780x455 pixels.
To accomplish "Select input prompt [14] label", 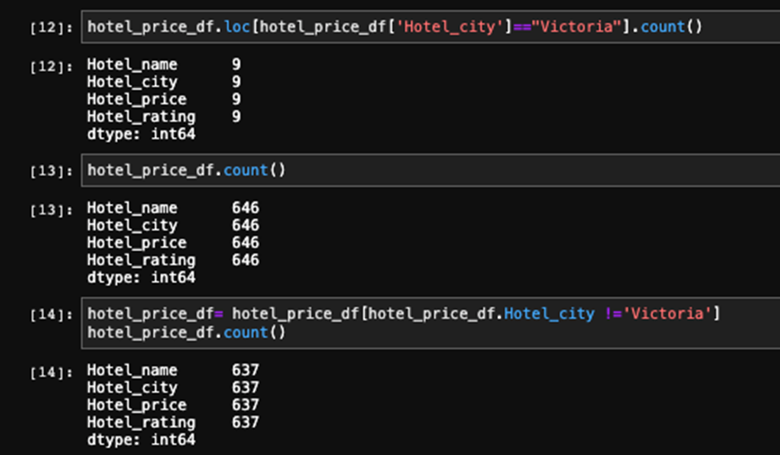I will tap(51, 315).
